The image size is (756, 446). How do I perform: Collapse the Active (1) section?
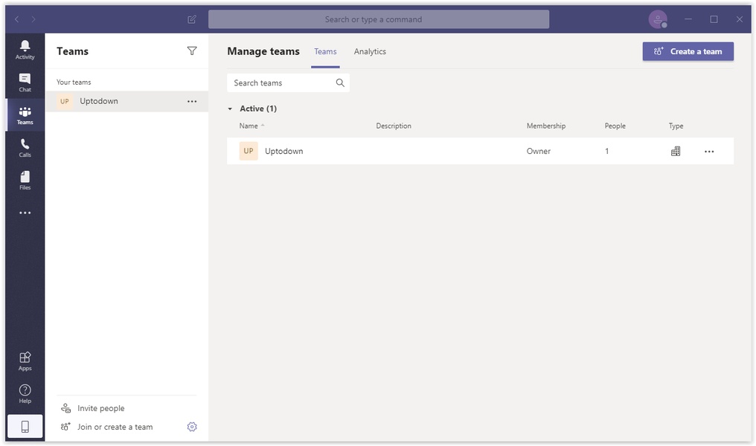[231, 109]
